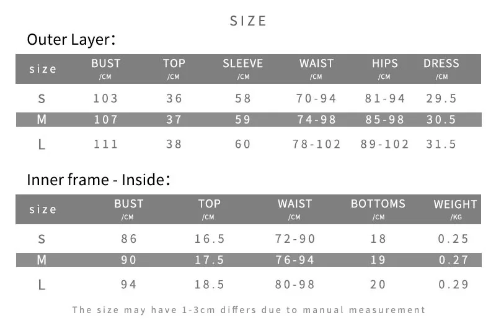Viewport: 496px width, 323px height.
Task: Click the WEIGHT column header
Action: 455,204
